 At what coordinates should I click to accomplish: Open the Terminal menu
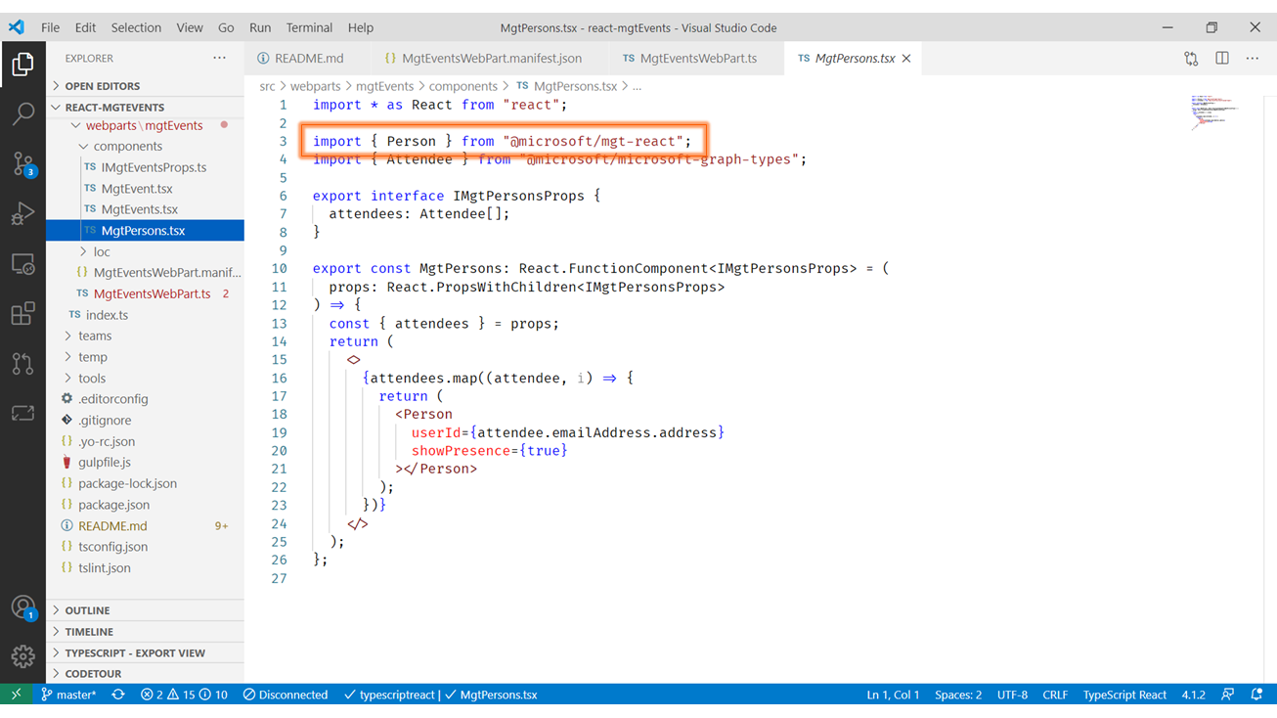pyautogui.click(x=309, y=27)
